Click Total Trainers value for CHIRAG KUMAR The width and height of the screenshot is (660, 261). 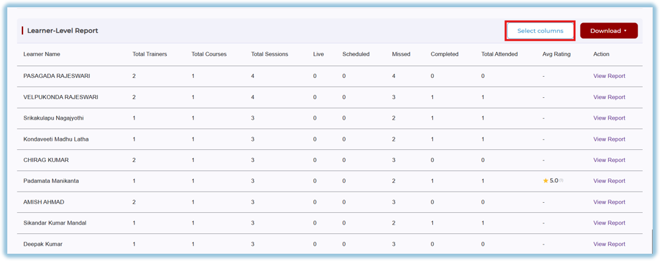[x=134, y=160]
